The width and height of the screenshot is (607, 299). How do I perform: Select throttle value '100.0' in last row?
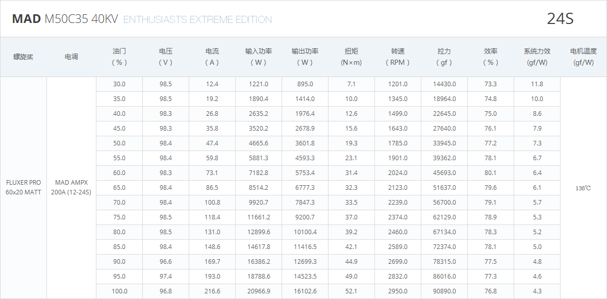(119, 291)
